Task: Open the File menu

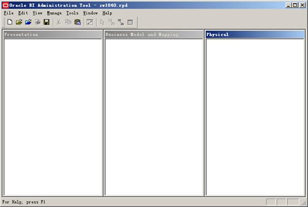Action: coord(9,13)
